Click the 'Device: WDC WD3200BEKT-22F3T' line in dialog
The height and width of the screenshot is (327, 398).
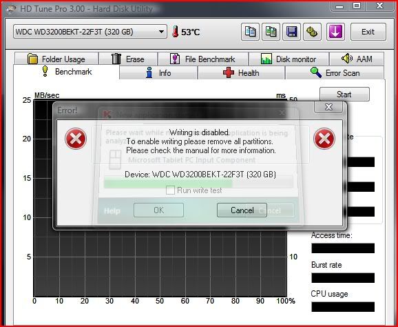[200, 175]
